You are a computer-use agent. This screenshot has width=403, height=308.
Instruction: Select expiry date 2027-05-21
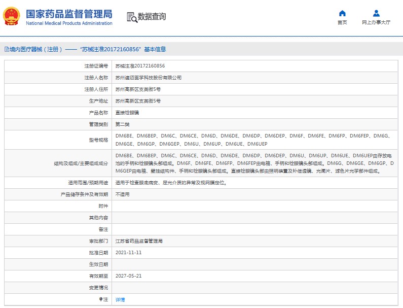[x=129, y=276]
